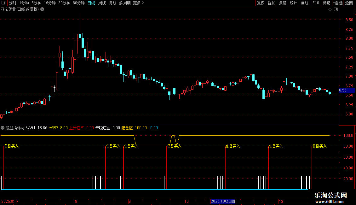The image size is (356, 205).
Task: Expand the 更多 periods menu
Action: coord(139,3)
